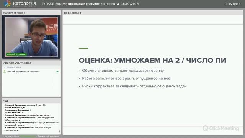Open the green platform link in footer

coord(28,136)
